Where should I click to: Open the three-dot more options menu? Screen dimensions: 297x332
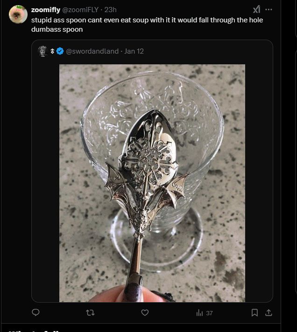[269, 9]
